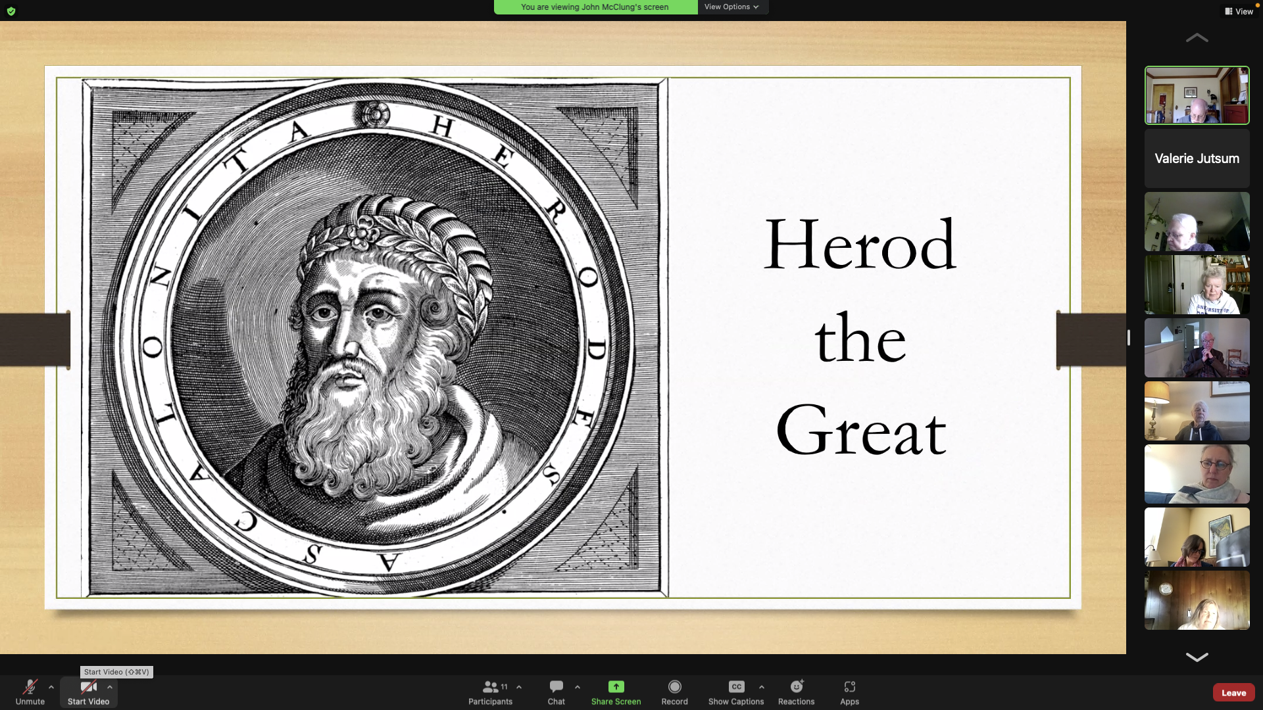The width and height of the screenshot is (1263, 710).
Task: Select Valerie Jutsum's participant tile
Action: [1197, 158]
